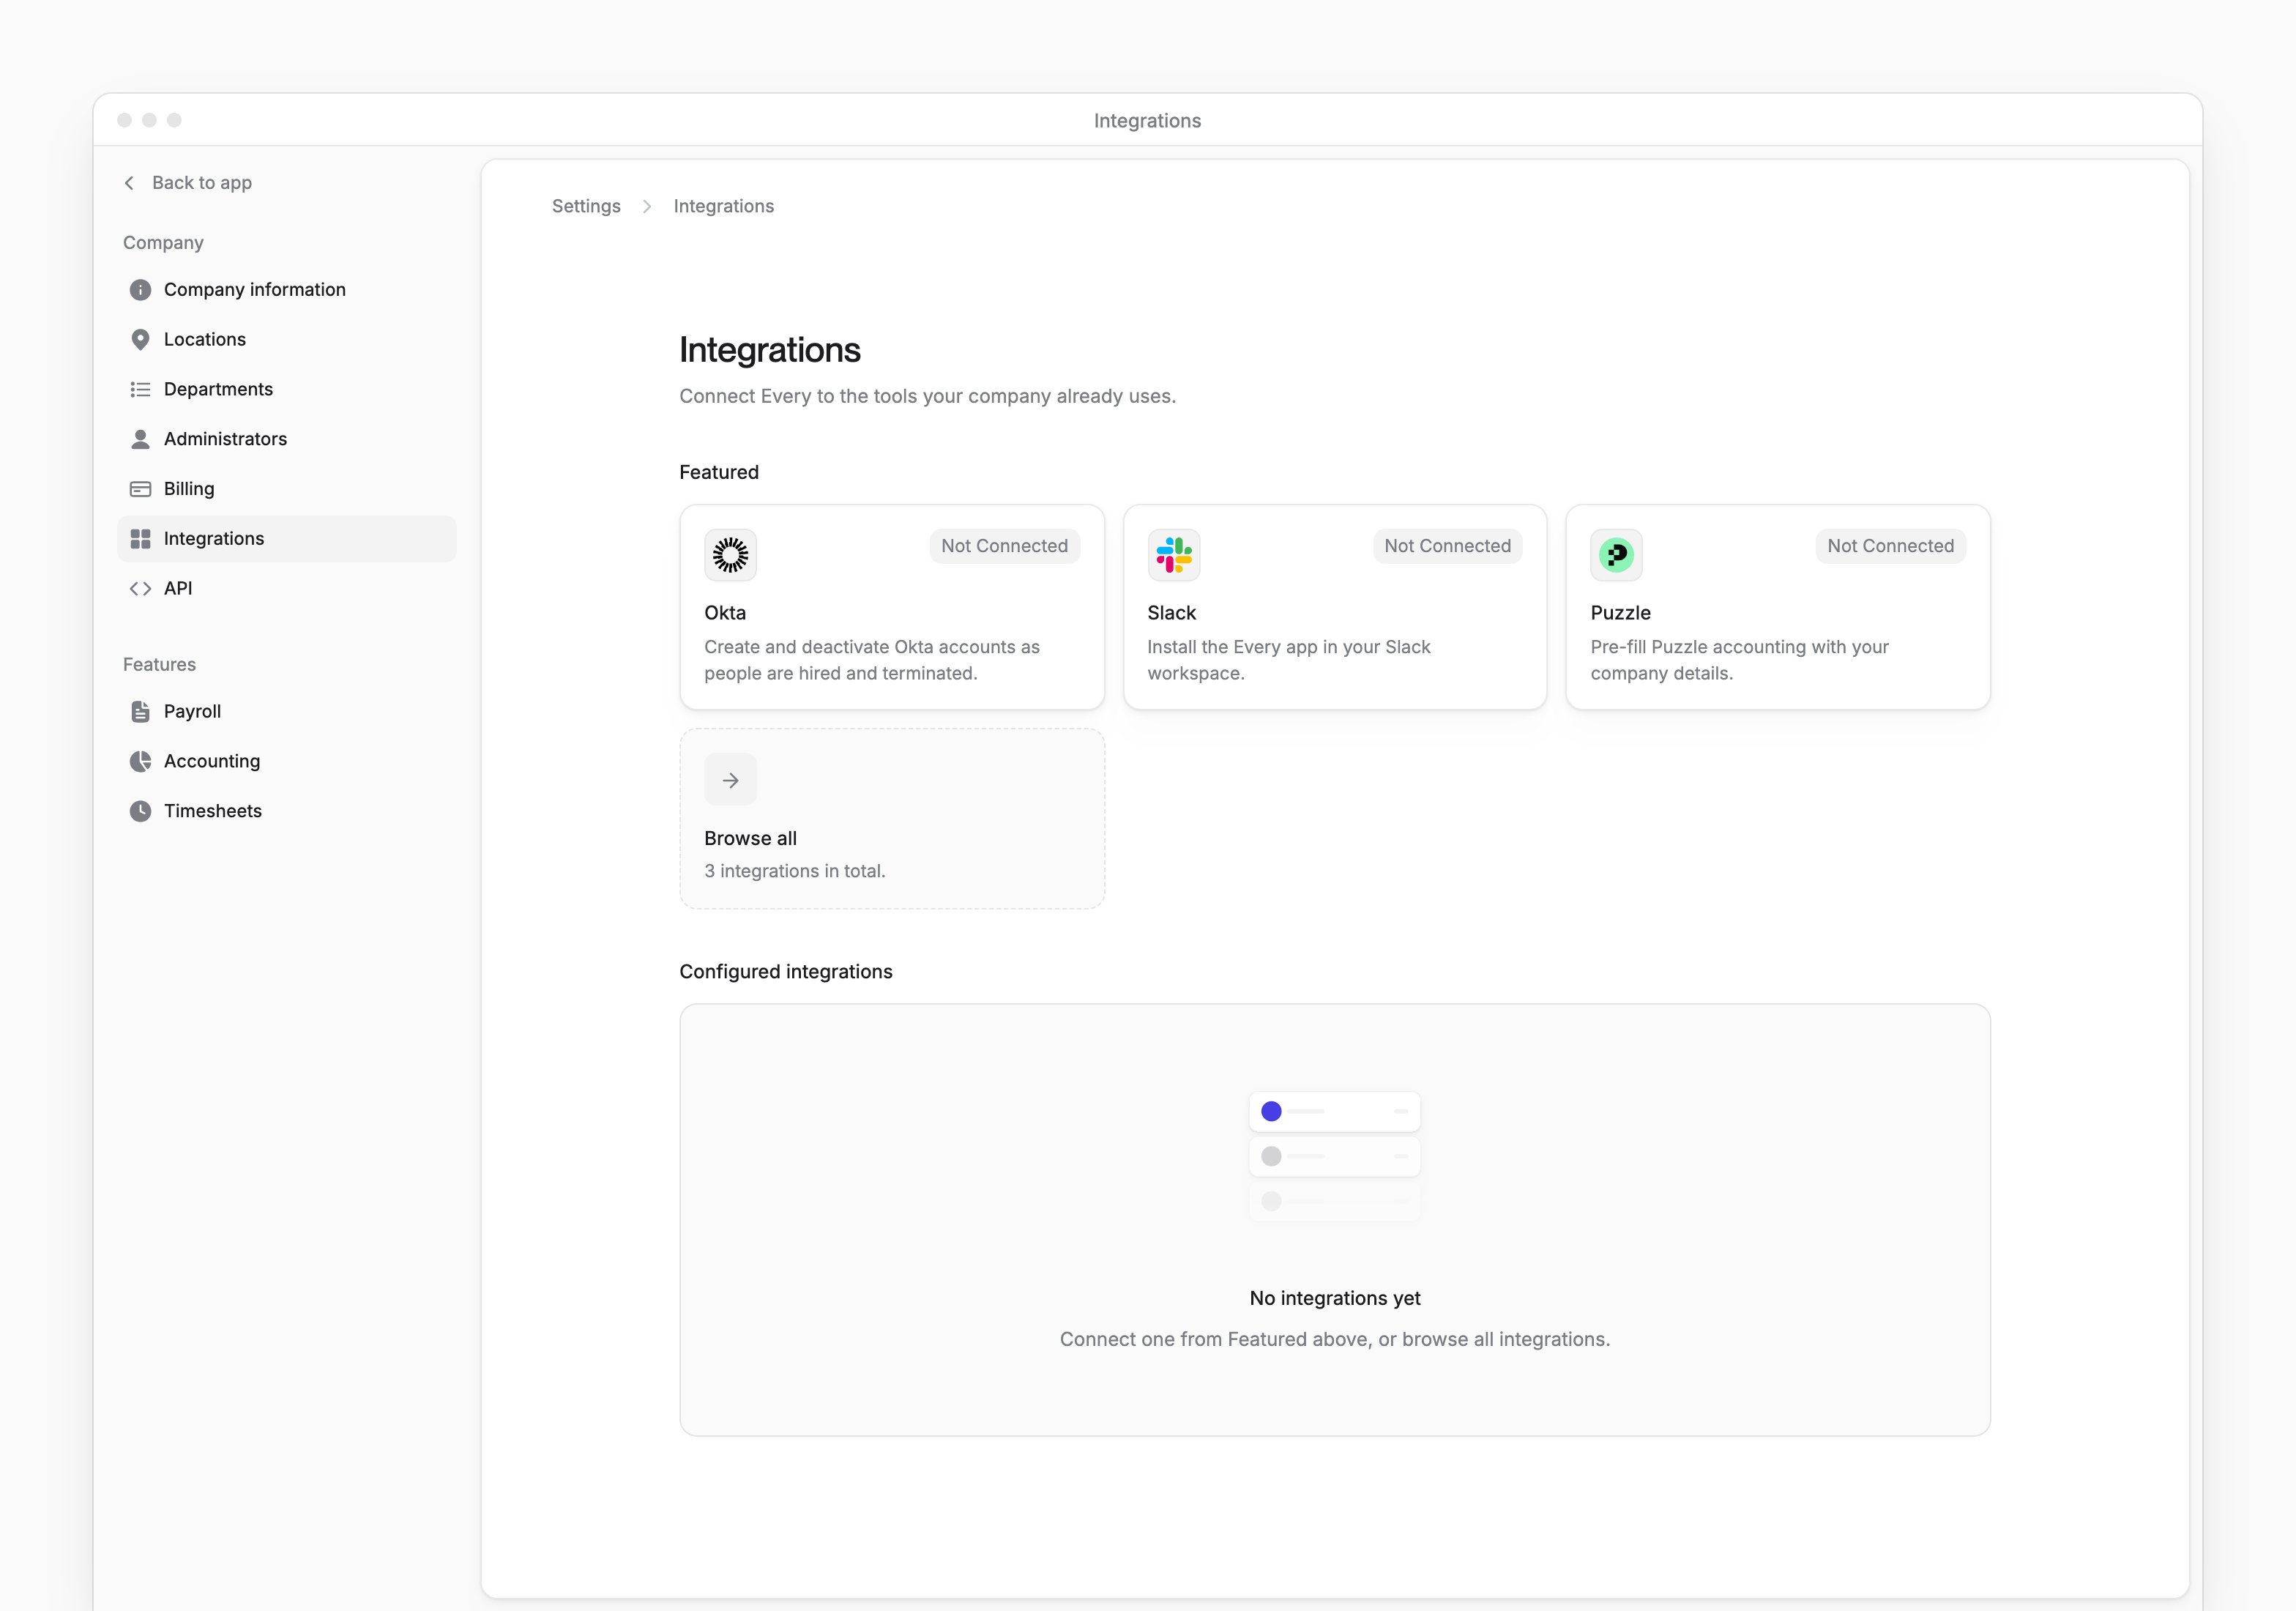Click Okta's Not Connected badge
The height and width of the screenshot is (1611, 2296).
[x=1004, y=546]
